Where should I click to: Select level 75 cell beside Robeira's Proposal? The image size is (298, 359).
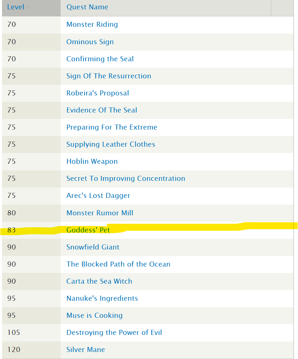pos(31,93)
